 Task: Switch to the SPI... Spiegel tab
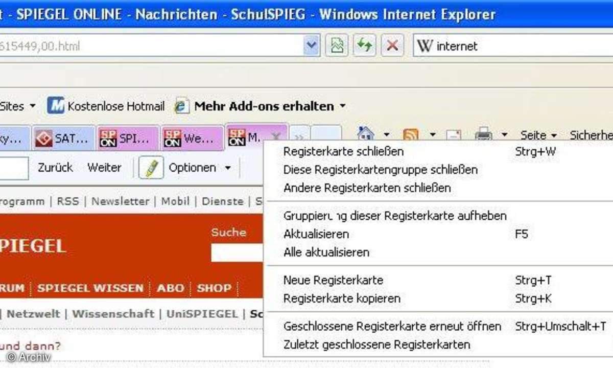click(129, 137)
